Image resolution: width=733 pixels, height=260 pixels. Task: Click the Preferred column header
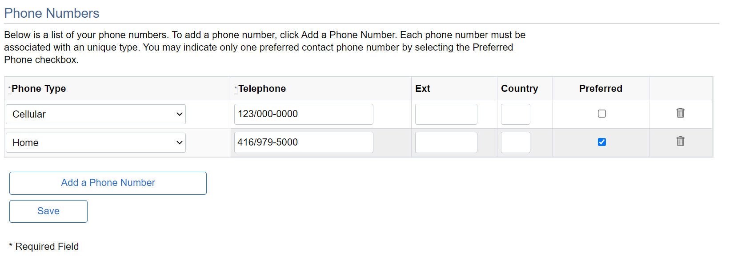click(x=601, y=89)
